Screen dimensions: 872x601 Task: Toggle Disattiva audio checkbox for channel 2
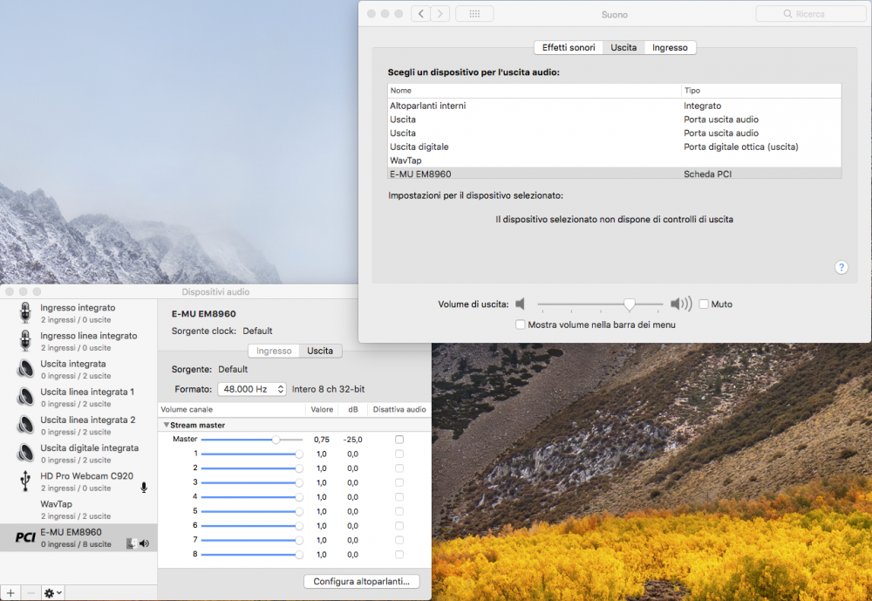[x=399, y=468]
